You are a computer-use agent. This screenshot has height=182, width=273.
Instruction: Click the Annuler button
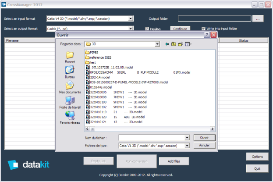pyautogui.click(x=204, y=145)
